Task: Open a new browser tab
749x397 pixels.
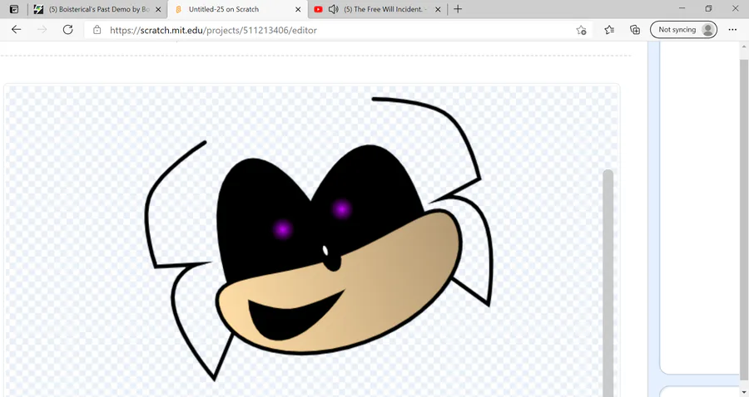Action: [458, 9]
